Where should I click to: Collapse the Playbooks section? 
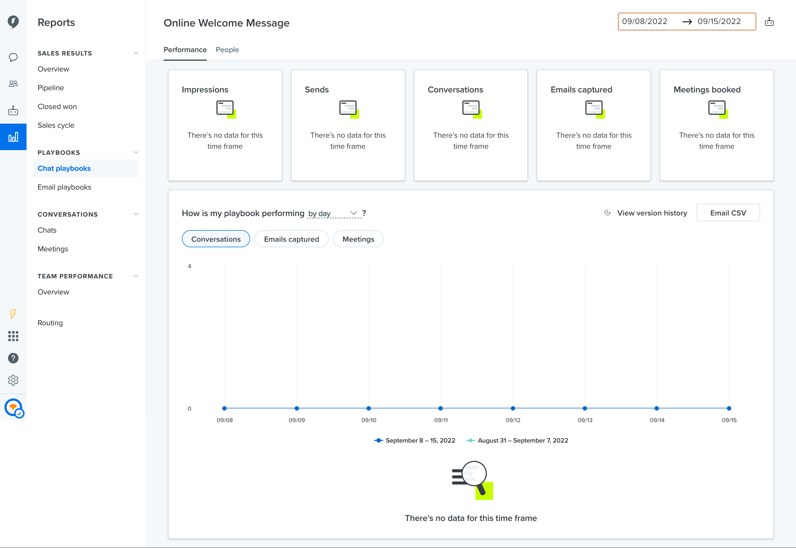pos(136,152)
